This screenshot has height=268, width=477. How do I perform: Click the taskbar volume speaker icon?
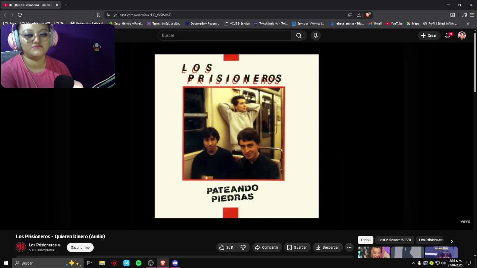443,263
